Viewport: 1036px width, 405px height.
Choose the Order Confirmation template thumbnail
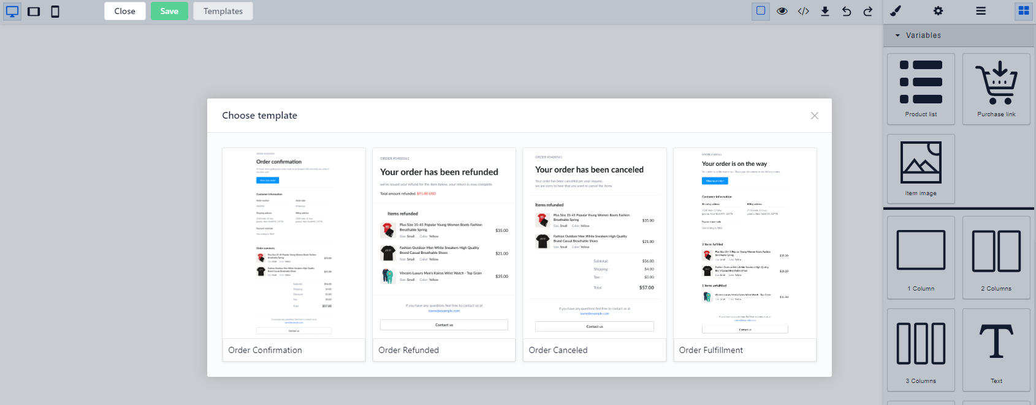coord(294,243)
